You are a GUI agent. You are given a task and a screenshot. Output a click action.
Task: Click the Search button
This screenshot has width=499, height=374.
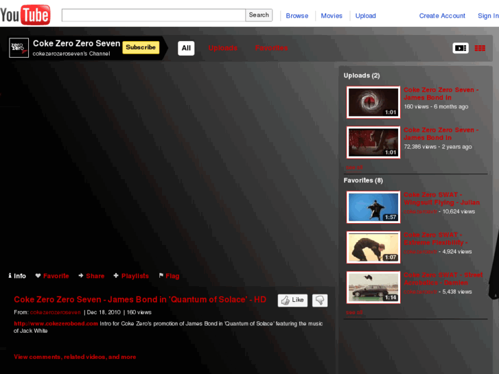point(259,15)
